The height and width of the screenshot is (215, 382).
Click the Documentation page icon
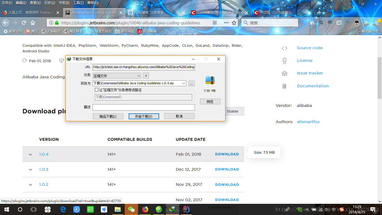click(x=284, y=86)
